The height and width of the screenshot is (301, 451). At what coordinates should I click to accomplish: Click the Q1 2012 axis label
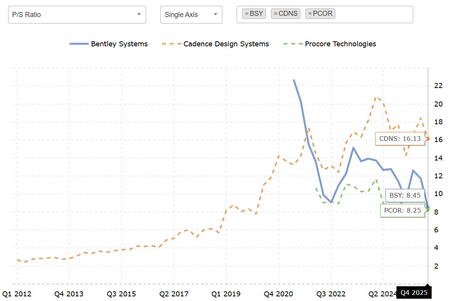pyautogui.click(x=17, y=294)
